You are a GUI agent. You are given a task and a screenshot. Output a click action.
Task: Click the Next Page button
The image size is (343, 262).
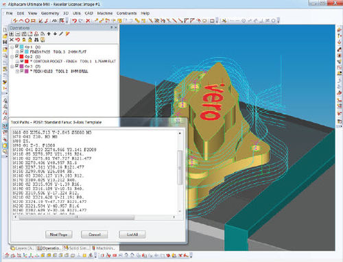59,235
